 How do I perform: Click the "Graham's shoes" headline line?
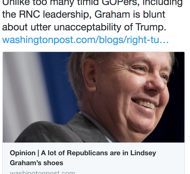[37, 163]
